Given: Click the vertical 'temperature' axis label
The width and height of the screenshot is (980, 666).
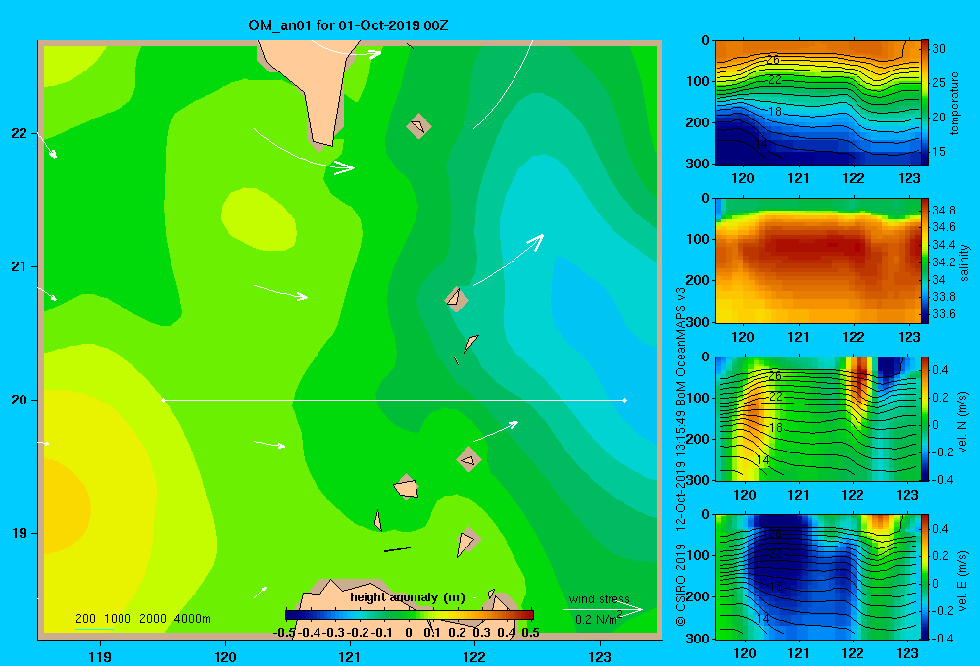Looking at the screenshot, I should (x=955, y=103).
